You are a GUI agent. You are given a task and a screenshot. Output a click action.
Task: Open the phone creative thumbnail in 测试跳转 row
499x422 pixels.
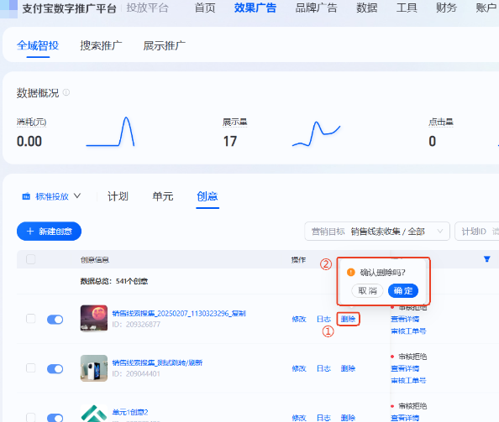coord(94,368)
